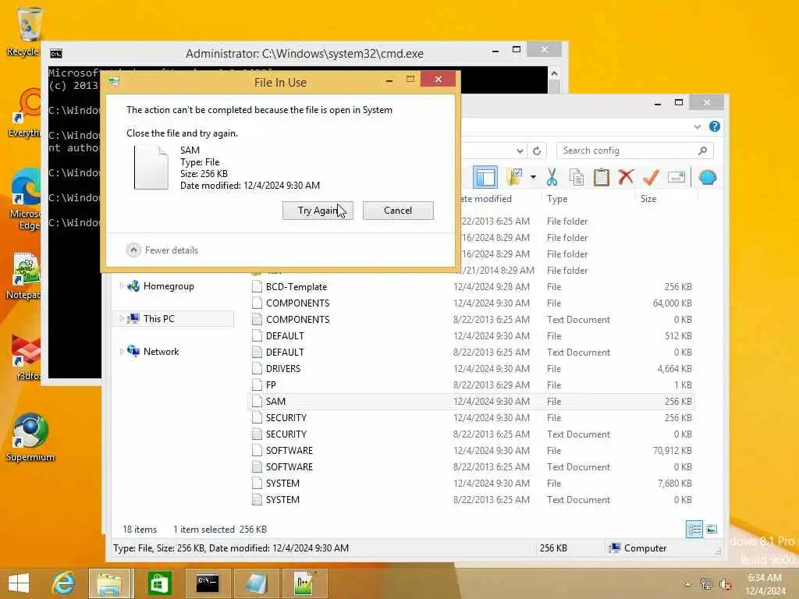The width and height of the screenshot is (799, 599).
Task: Toggle the navigation pane toolbar icon
Action: (485, 177)
